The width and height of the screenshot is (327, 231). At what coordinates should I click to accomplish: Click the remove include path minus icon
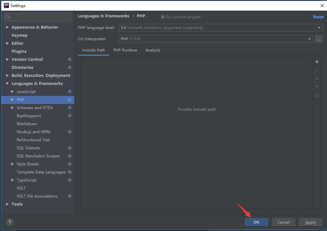pos(317,70)
